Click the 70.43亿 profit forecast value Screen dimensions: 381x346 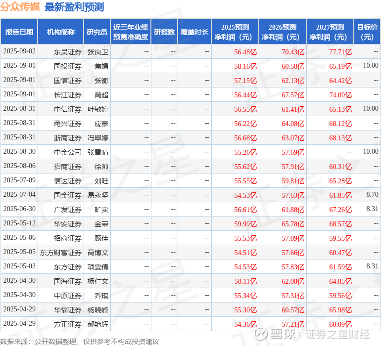click(293, 52)
